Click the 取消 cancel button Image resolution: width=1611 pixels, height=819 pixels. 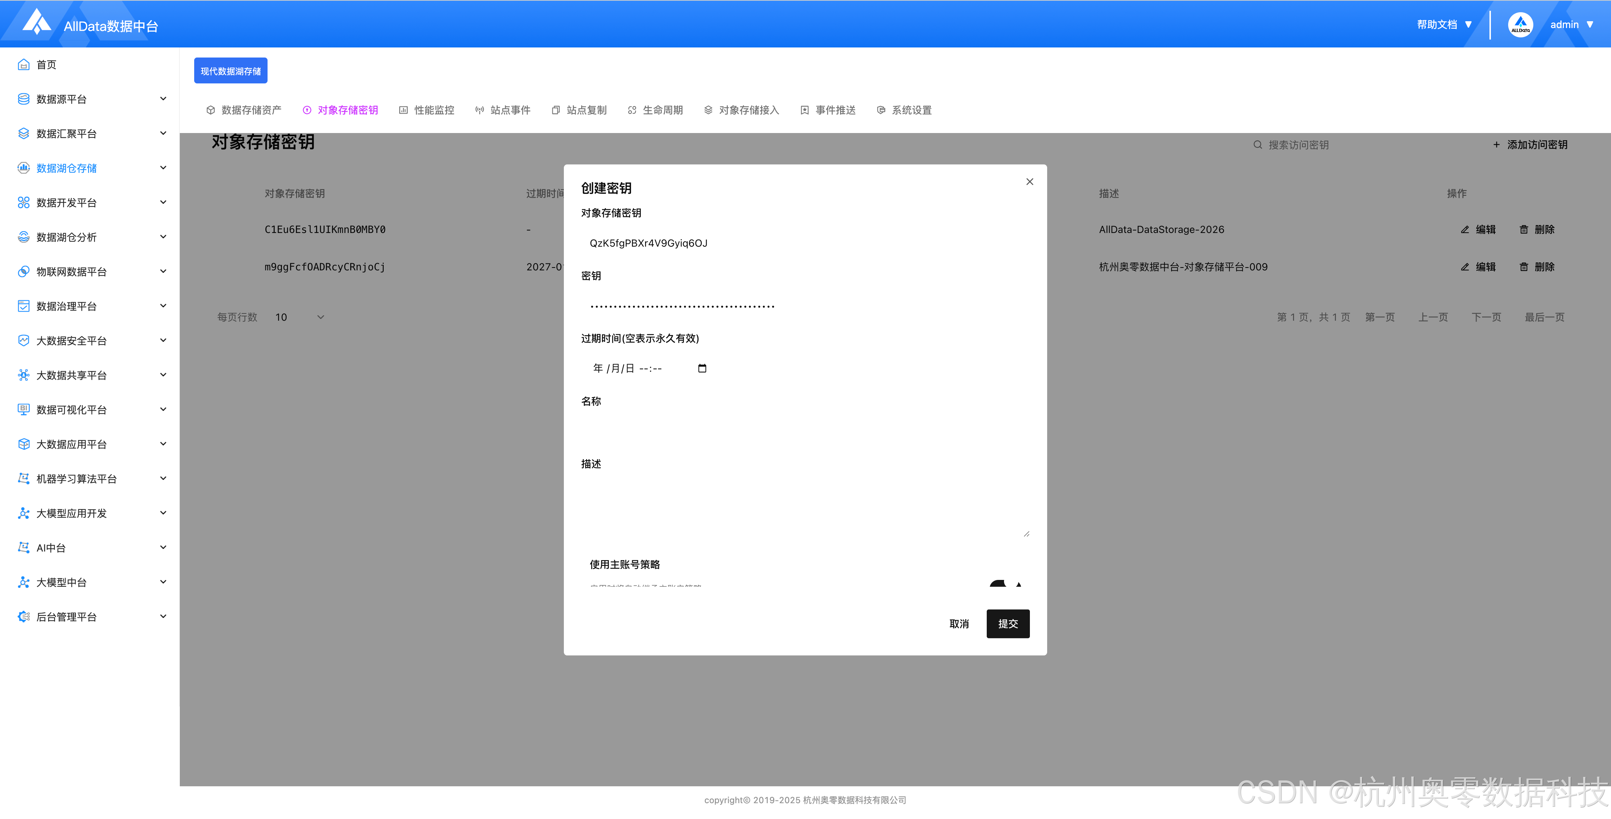(959, 623)
